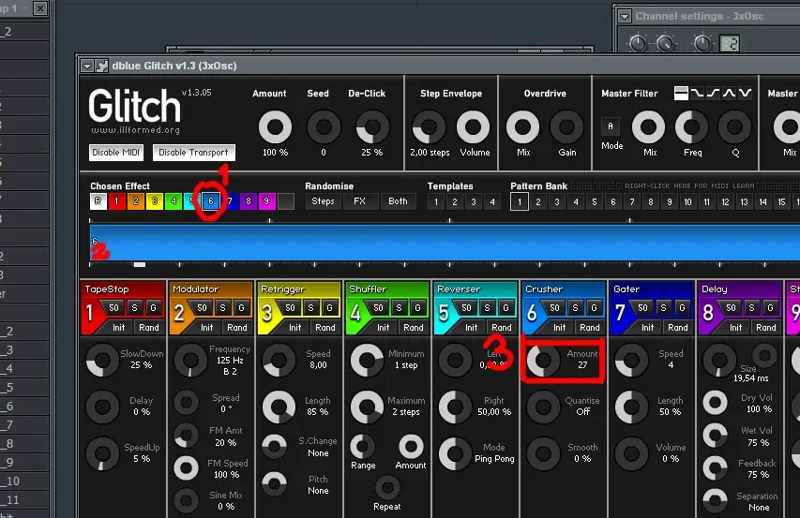The height and width of the screenshot is (518, 800).
Task: Click Delay Init button
Action: click(x=735, y=328)
